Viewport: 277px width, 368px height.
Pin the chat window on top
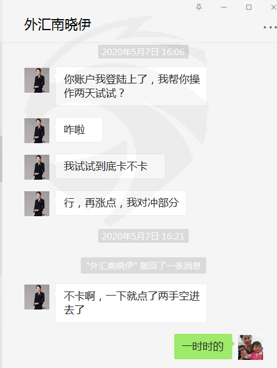point(199,8)
